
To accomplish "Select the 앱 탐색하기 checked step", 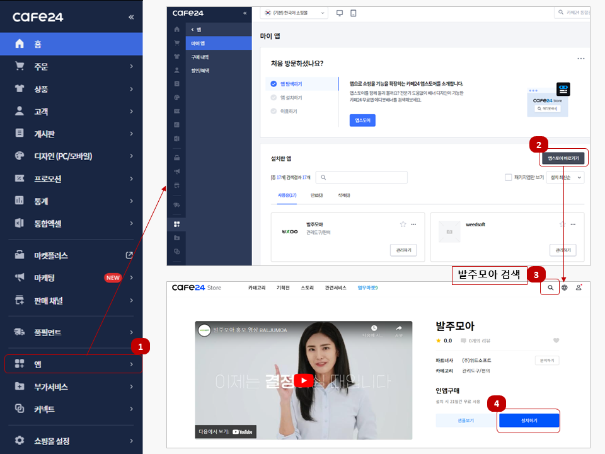I will (291, 83).
